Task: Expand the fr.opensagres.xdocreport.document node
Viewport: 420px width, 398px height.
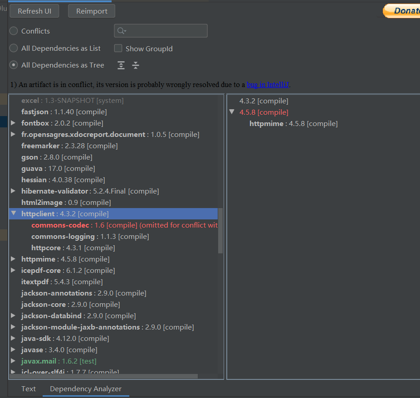Action: click(13, 134)
